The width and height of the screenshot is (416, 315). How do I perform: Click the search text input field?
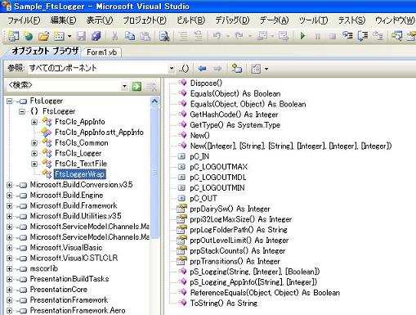click(x=63, y=86)
